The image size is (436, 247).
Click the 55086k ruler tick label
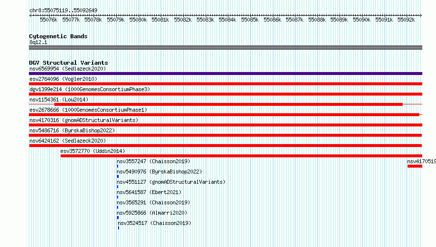[272, 20]
